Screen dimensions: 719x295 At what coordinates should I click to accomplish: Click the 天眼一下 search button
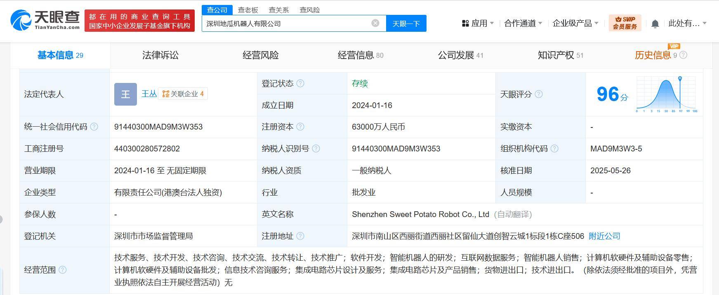tap(406, 24)
